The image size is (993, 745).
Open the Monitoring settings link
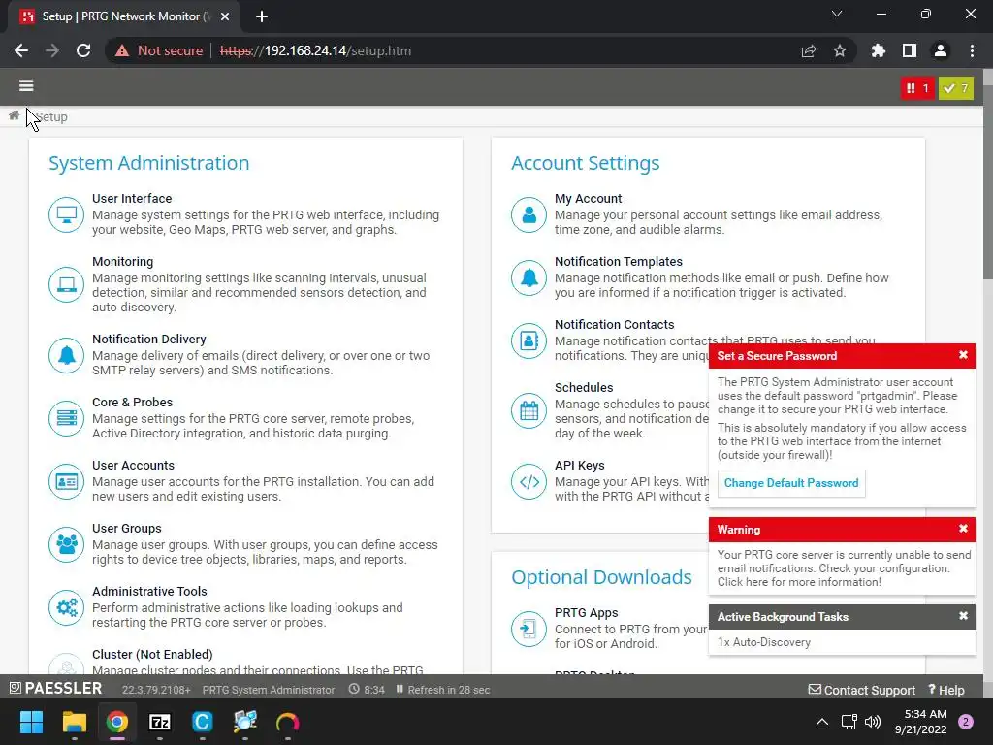[x=123, y=261]
